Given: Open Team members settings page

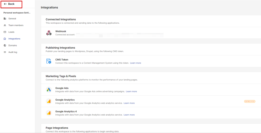Looking at the screenshot, I should coord(16,25).
